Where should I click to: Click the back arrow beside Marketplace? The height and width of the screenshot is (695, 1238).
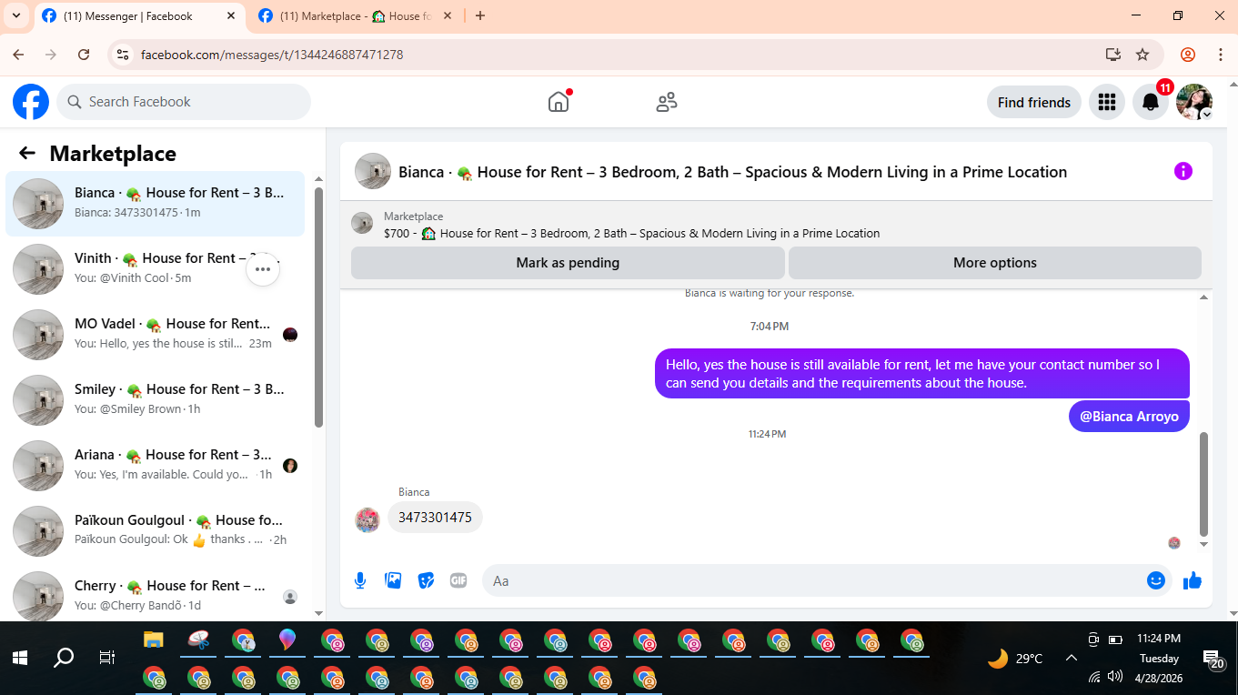tap(27, 153)
